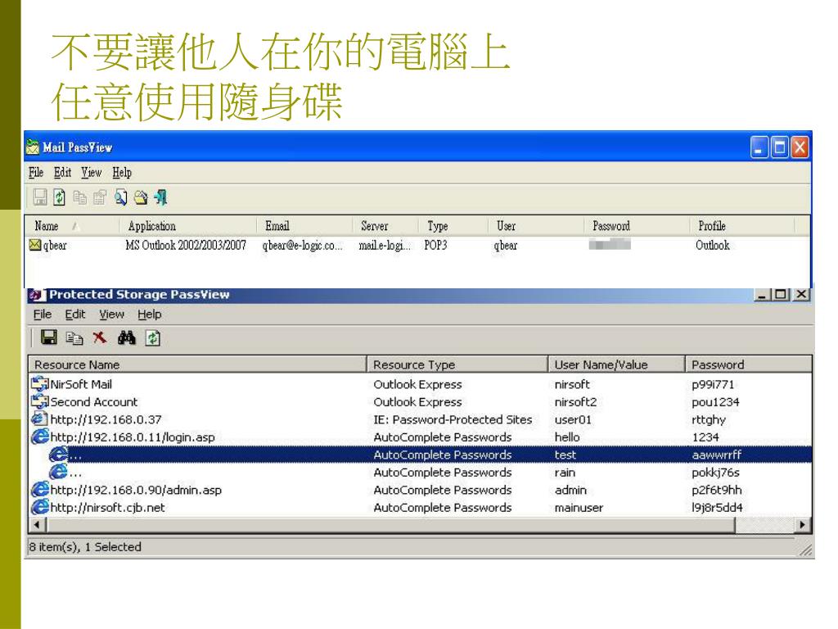Sort by the Profile column header
The width and height of the screenshot is (838, 629).
[741, 226]
